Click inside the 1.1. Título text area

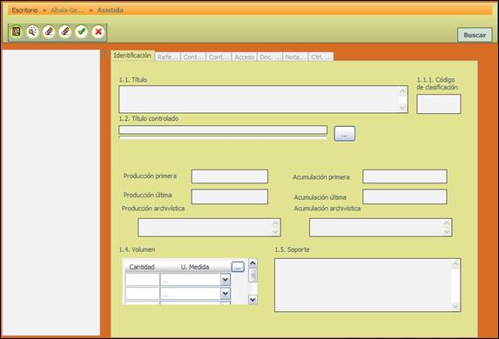point(259,99)
